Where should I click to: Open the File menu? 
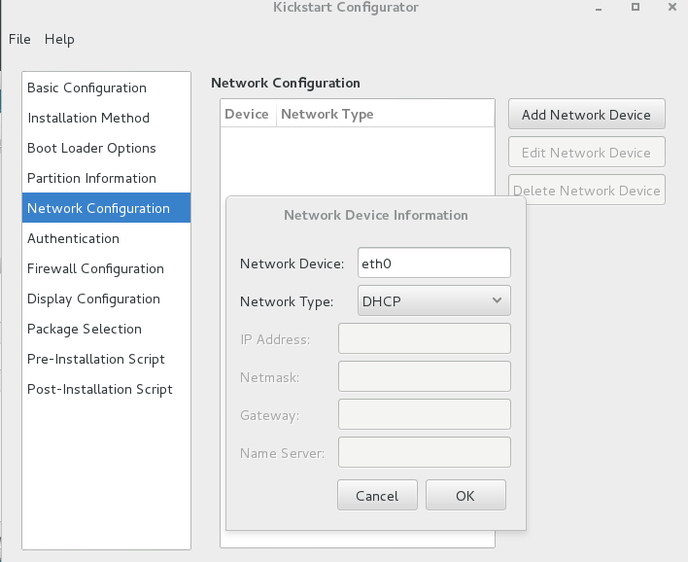click(x=19, y=39)
